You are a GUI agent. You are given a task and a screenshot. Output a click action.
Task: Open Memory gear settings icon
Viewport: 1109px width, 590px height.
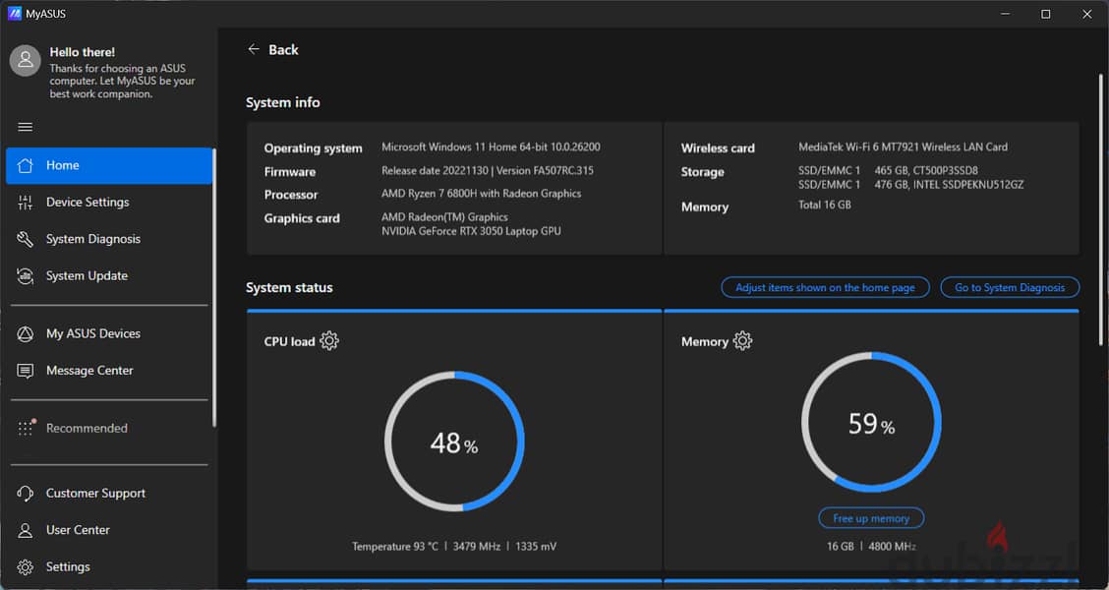742,341
